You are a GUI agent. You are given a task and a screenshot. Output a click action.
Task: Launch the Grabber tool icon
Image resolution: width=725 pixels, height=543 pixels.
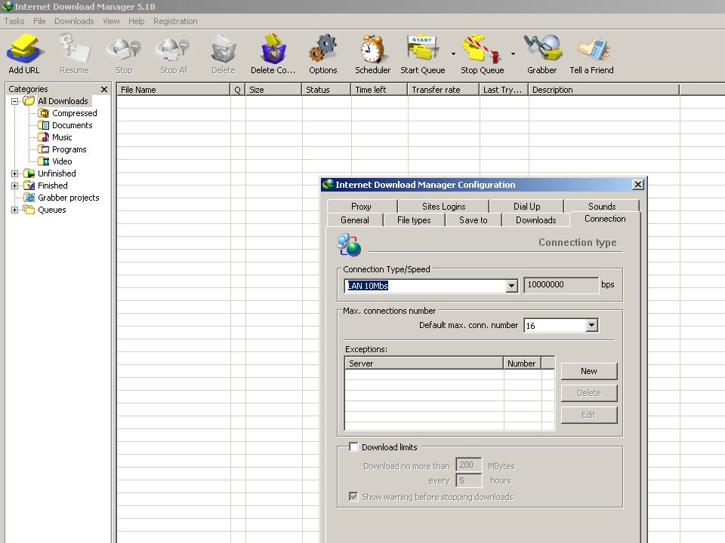[x=543, y=48]
